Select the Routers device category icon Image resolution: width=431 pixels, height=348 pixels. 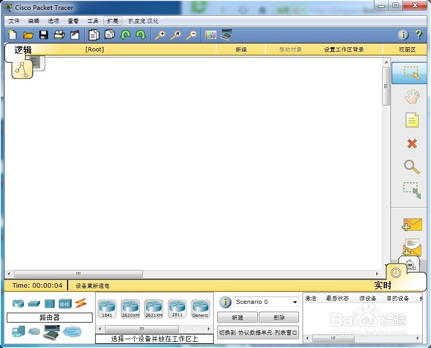tap(18, 303)
